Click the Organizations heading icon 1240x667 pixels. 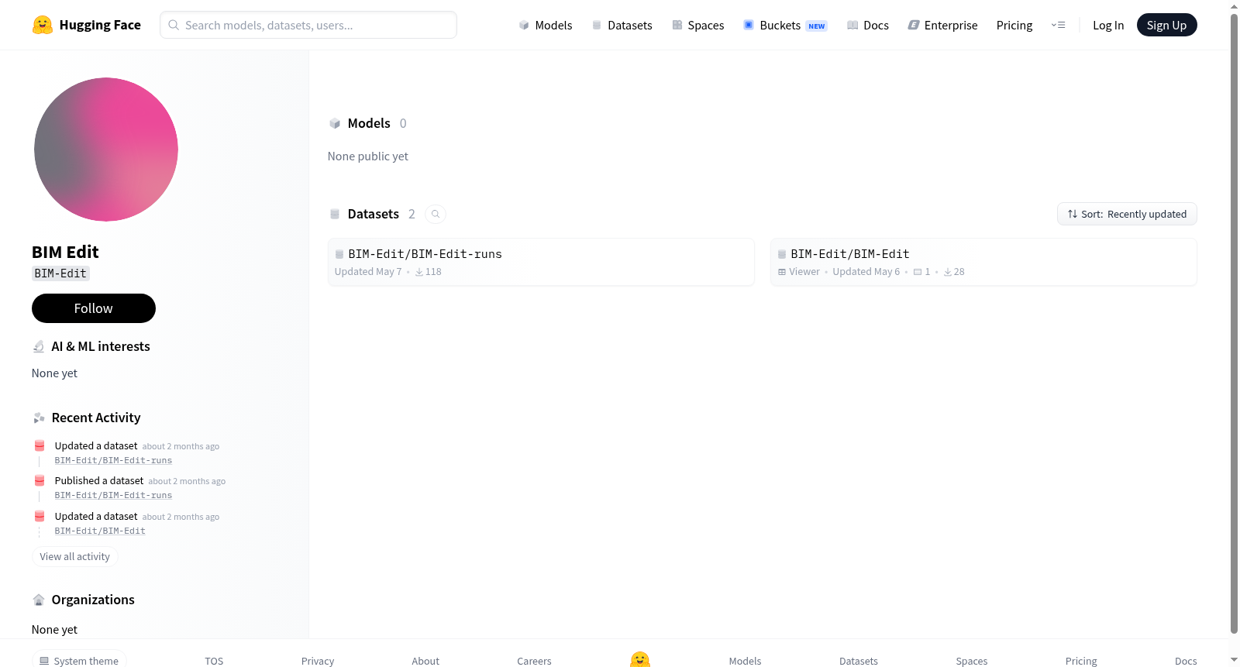tap(39, 600)
